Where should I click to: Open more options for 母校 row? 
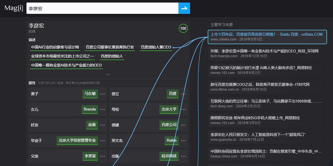(183, 109)
